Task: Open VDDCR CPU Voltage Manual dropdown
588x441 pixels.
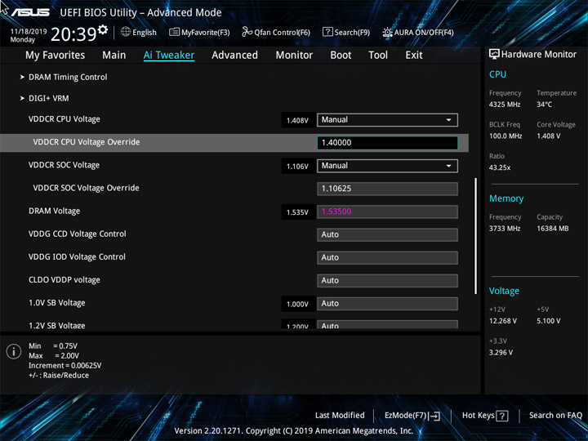Action: (387, 120)
